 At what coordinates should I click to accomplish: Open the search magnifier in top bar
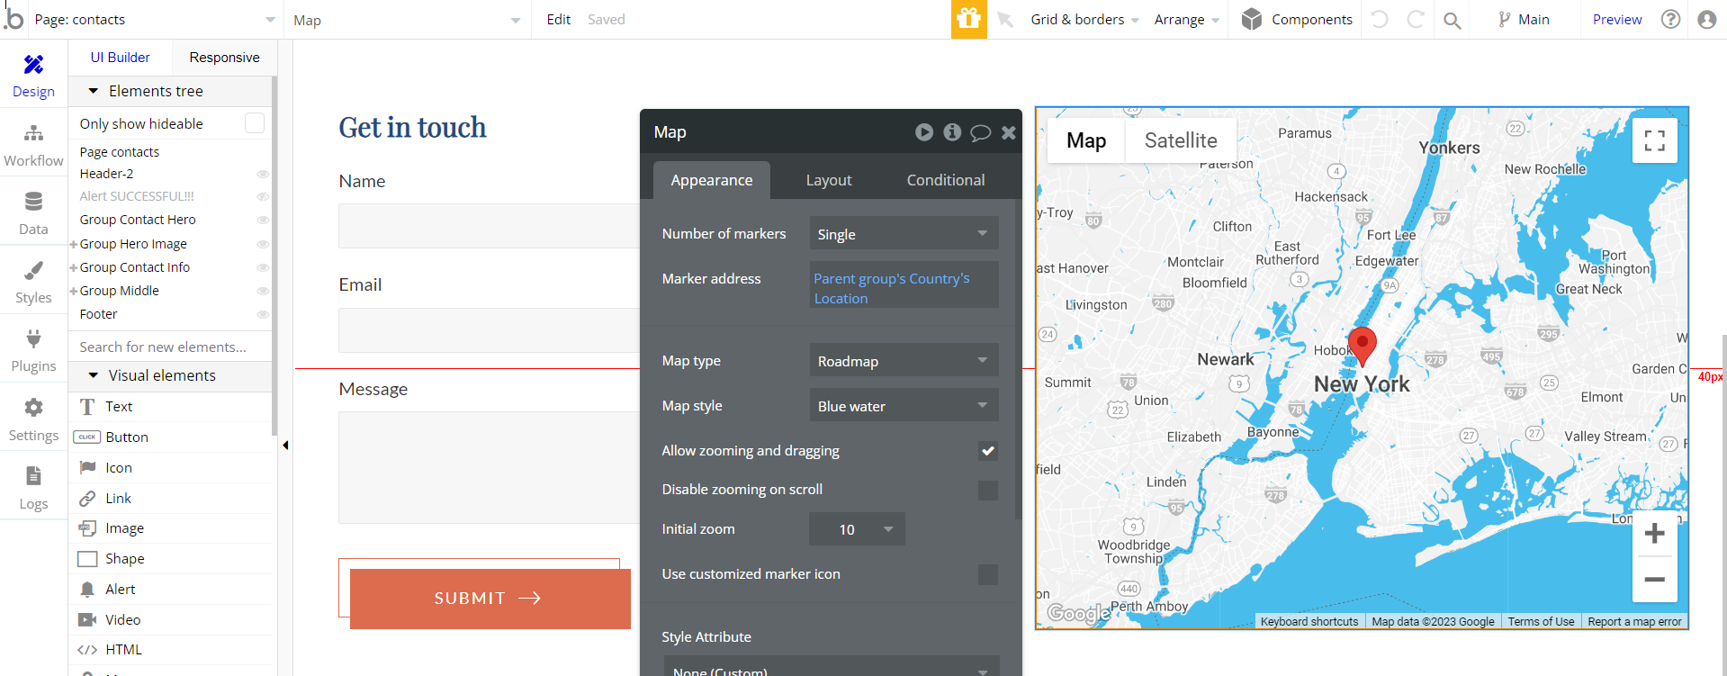(1452, 20)
